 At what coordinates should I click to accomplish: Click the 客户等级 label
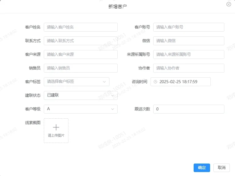pyautogui.click(x=33, y=109)
